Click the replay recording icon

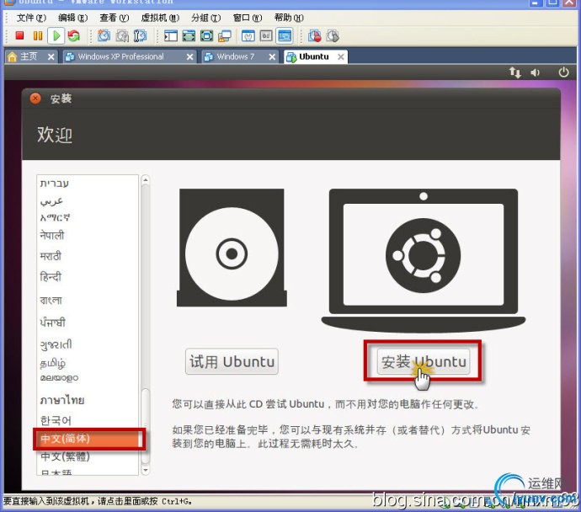point(333,35)
